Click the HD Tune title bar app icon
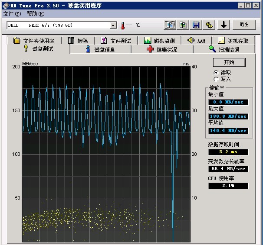The height and width of the screenshot is (245, 263). pos(6,6)
